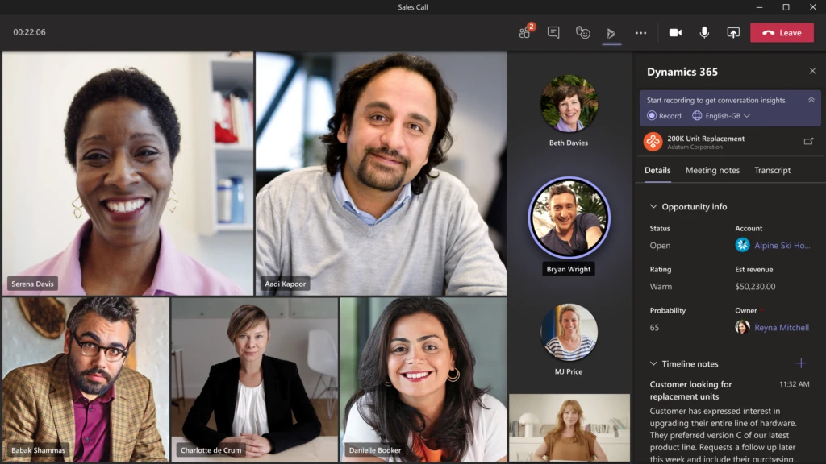
Task: Open the reactions menu
Action: point(582,32)
